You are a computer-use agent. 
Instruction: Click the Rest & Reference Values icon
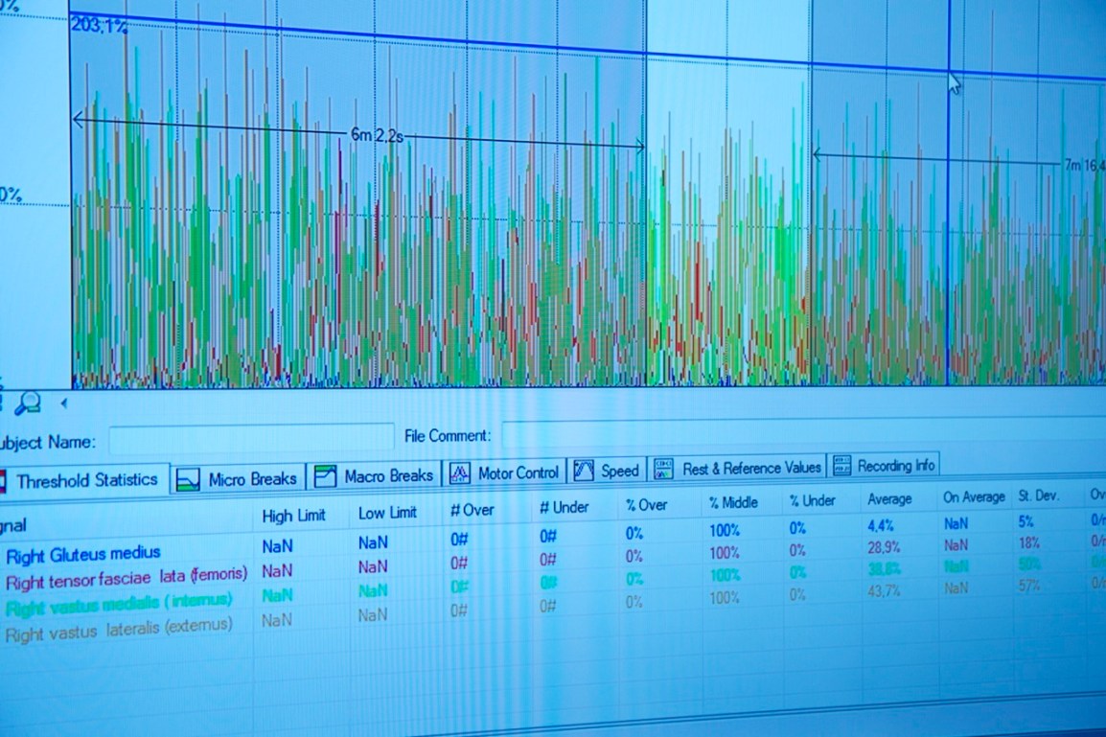(x=663, y=469)
